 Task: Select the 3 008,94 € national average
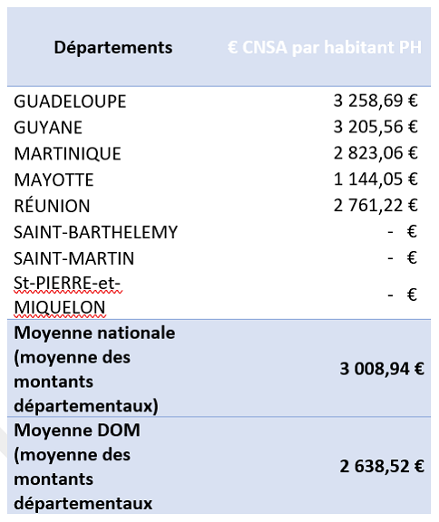click(x=382, y=369)
